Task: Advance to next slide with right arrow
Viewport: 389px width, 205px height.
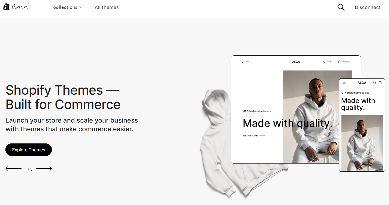Action: pos(44,169)
